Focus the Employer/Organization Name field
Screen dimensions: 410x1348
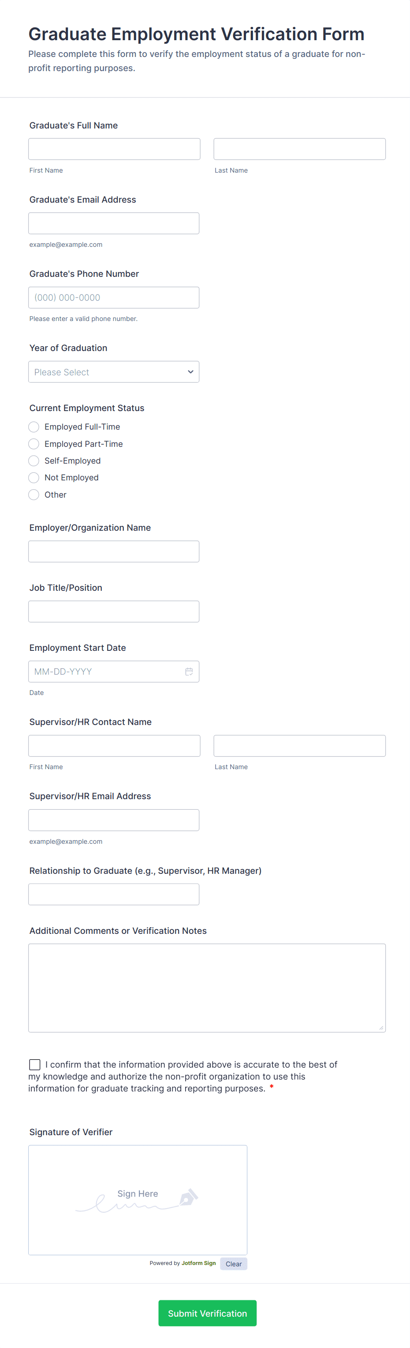(x=113, y=551)
